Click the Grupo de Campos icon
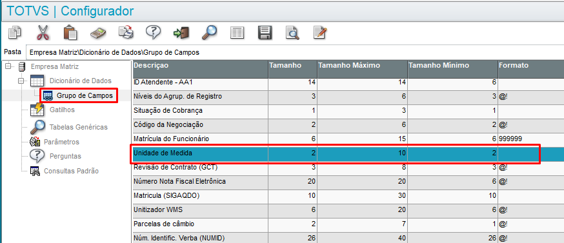The height and width of the screenshot is (243, 564). pos(48,95)
